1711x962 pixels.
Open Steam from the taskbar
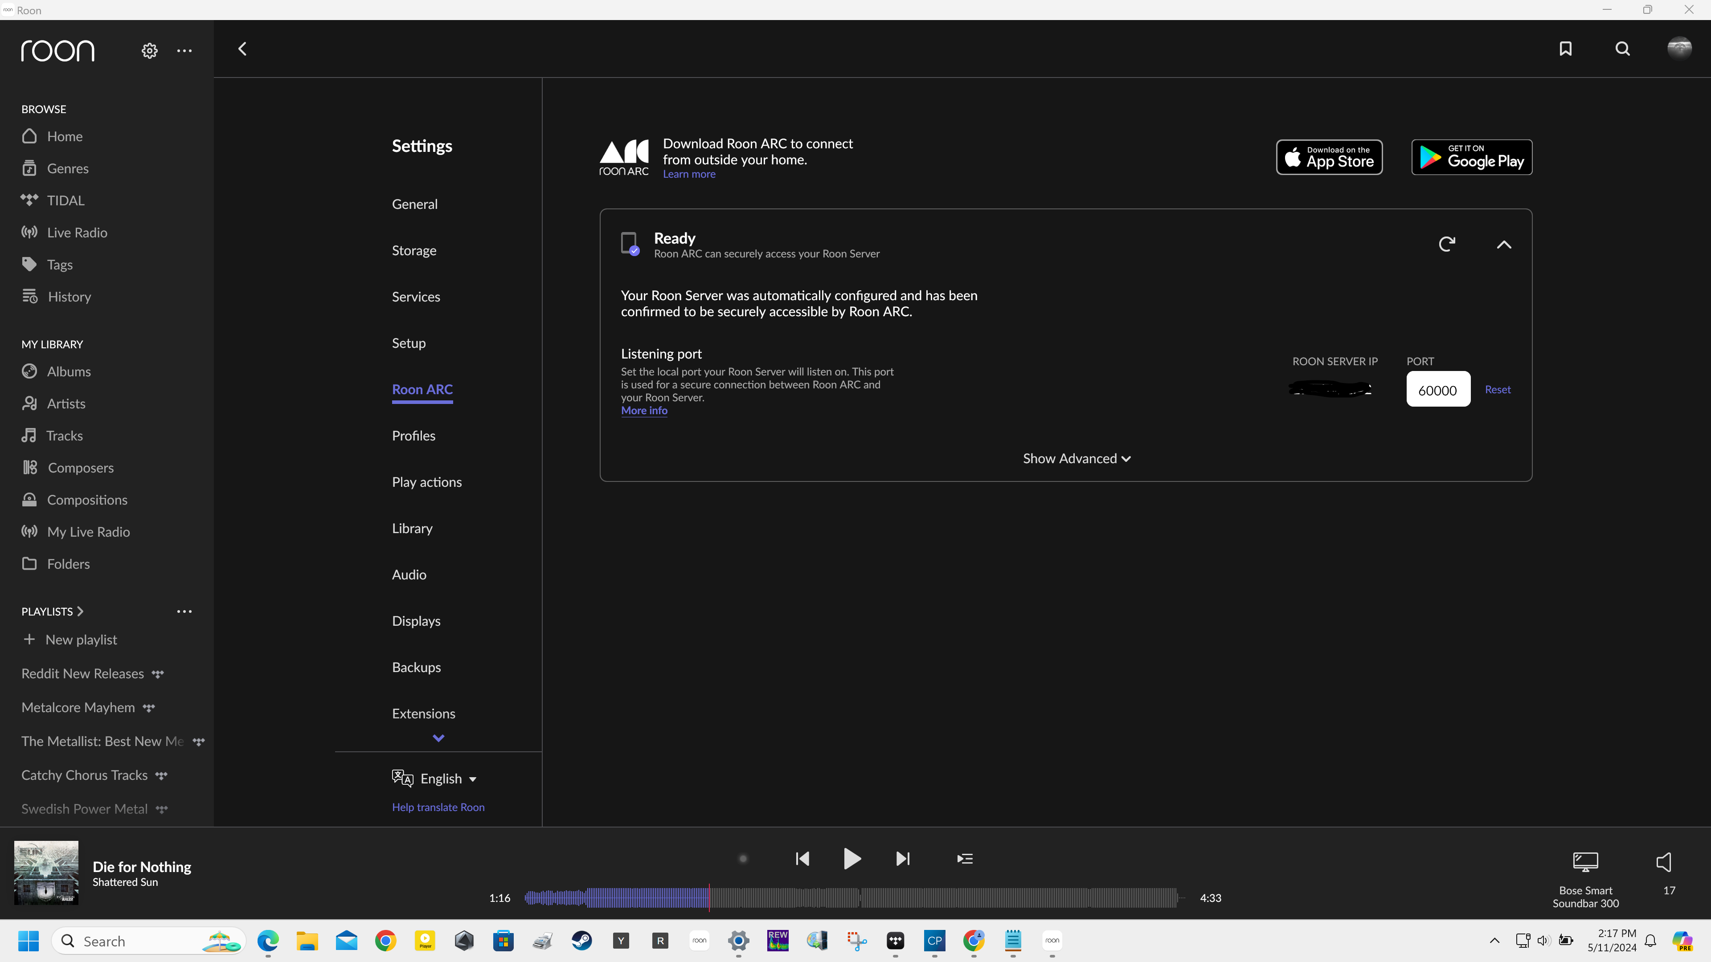click(582, 941)
